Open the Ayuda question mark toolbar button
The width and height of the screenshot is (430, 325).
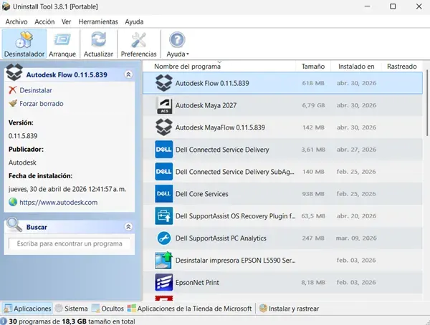click(177, 44)
